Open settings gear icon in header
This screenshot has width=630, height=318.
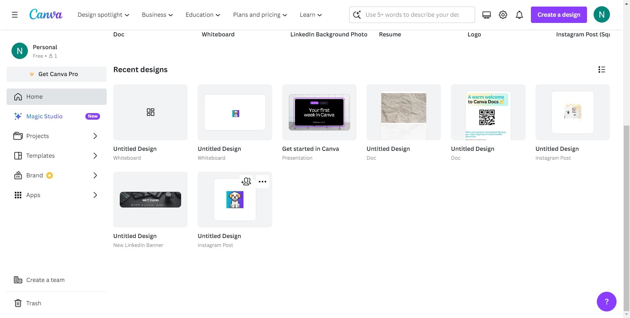click(x=503, y=15)
